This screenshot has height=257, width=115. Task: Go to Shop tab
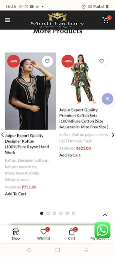coord(16,234)
